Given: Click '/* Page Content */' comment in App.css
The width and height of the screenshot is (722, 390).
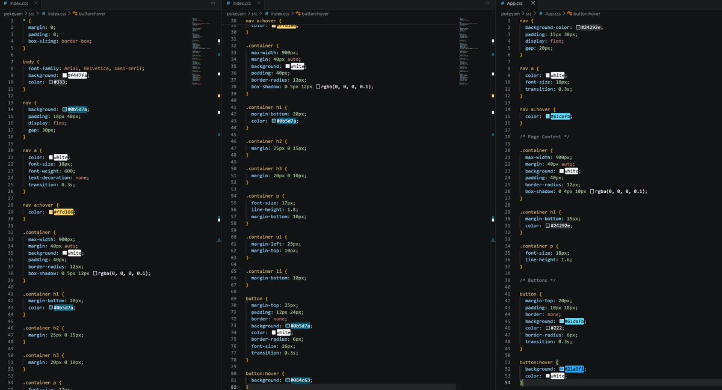Looking at the screenshot, I should point(545,137).
